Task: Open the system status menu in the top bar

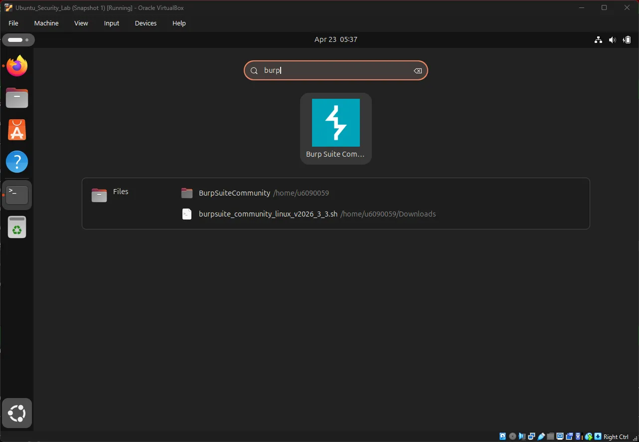Action: 612,39
